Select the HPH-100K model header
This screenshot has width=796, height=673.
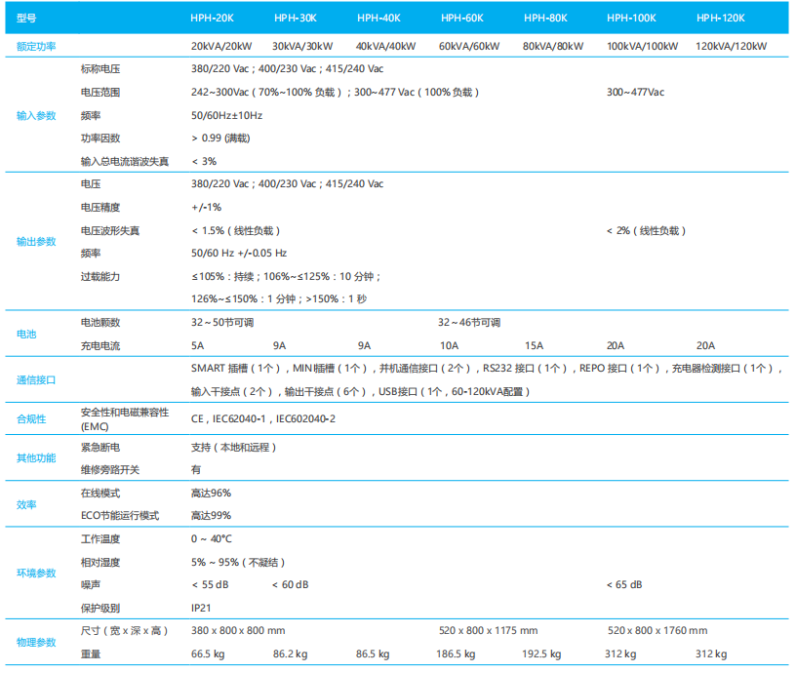[631, 19]
